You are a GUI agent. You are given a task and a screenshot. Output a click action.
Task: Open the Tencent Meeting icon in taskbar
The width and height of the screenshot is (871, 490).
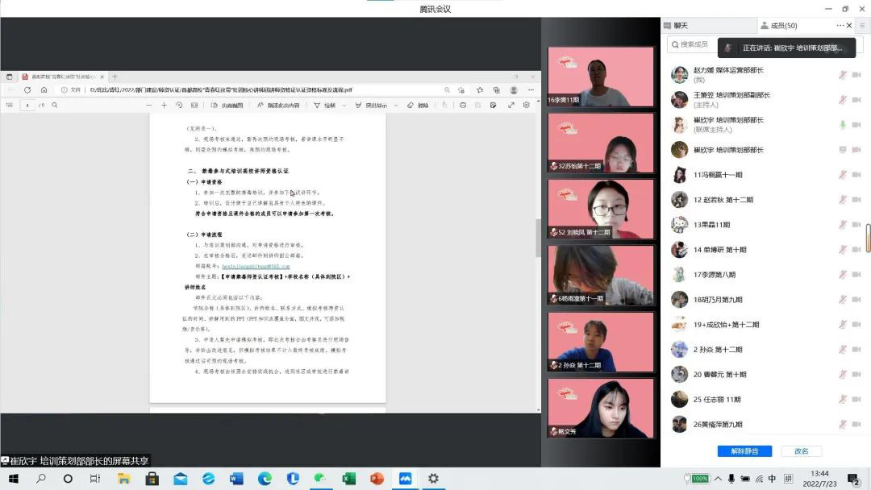tap(405, 479)
